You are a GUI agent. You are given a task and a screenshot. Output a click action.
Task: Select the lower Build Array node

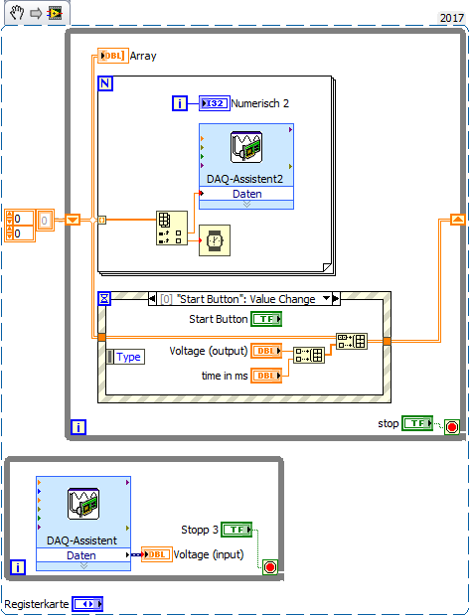point(309,355)
